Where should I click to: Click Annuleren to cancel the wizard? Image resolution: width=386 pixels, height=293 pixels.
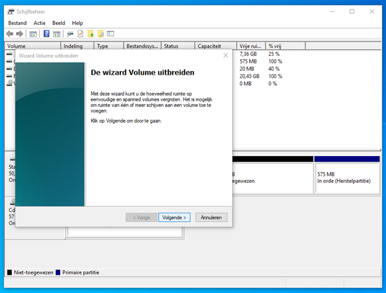[x=211, y=218]
